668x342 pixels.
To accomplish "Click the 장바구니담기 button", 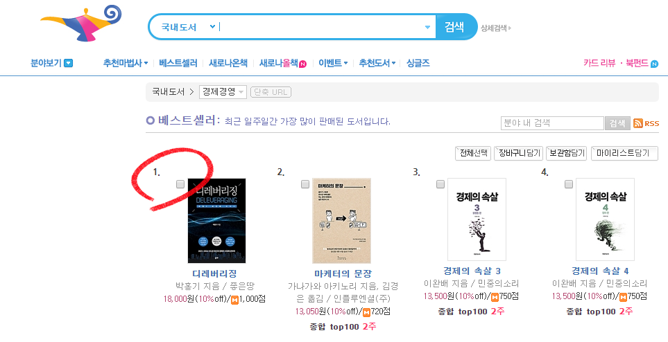I will [x=518, y=153].
